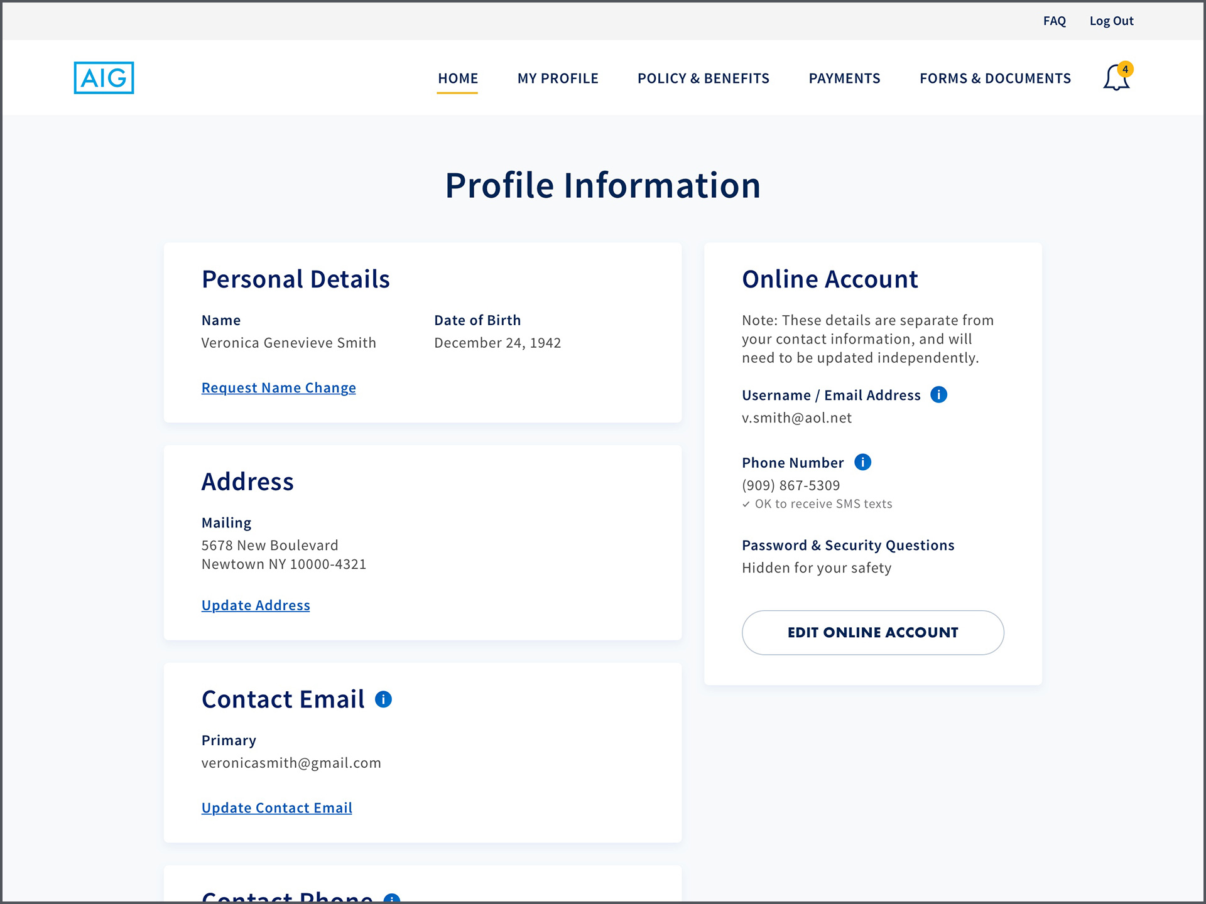Viewport: 1206px width, 904px height.
Task: Click Hidden for your safety text
Action: [817, 568]
